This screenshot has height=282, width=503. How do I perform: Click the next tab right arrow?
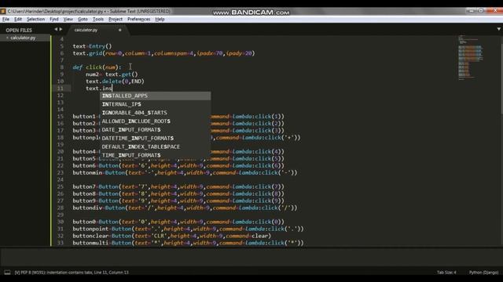click(61, 30)
